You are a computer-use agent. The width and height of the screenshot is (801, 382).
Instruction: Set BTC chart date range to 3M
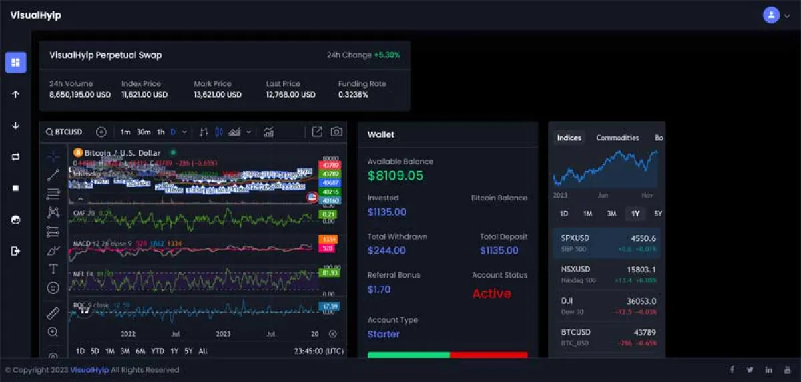tap(125, 351)
